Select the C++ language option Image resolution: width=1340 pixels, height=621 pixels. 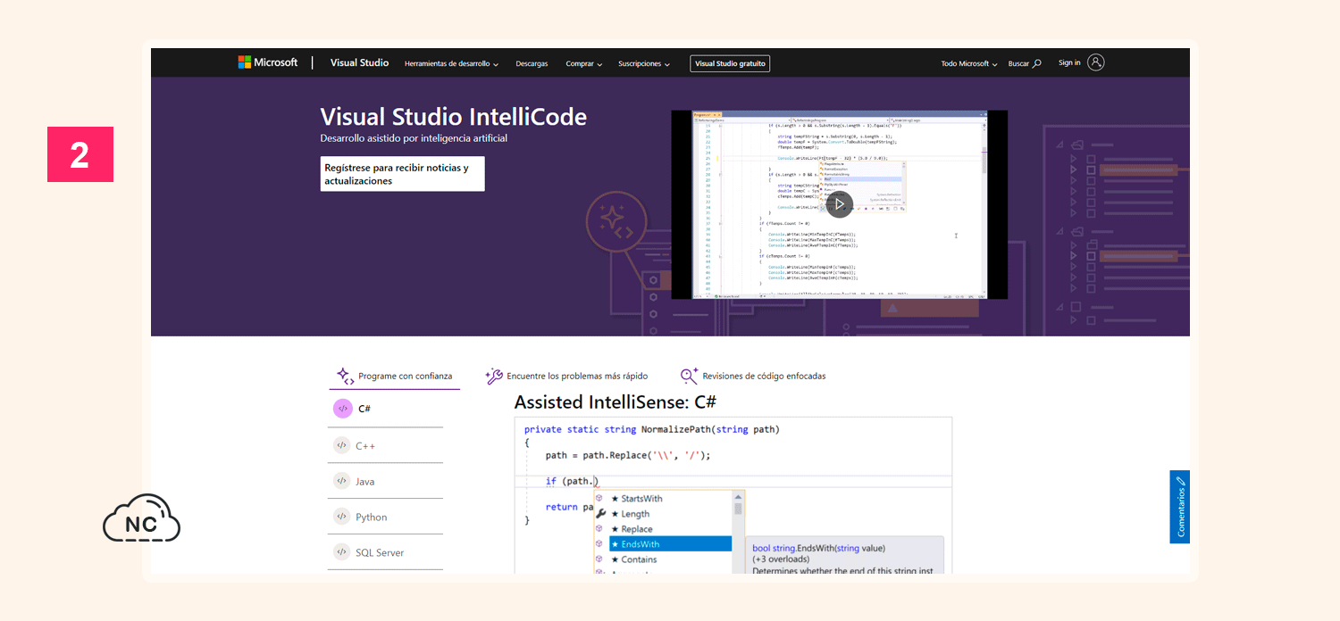point(385,445)
